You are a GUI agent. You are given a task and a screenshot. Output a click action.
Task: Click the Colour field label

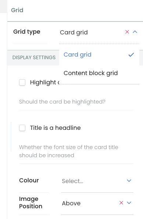(x=29, y=180)
